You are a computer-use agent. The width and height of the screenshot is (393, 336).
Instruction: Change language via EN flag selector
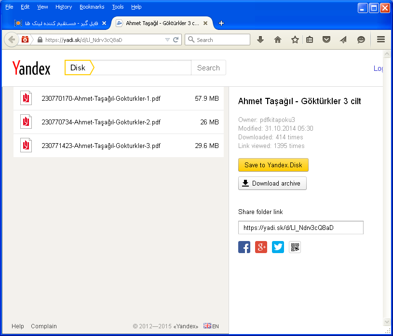211,326
